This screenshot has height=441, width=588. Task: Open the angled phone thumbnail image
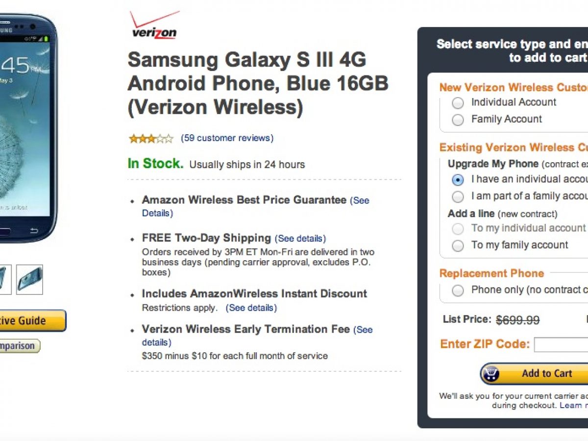coord(29,280)
